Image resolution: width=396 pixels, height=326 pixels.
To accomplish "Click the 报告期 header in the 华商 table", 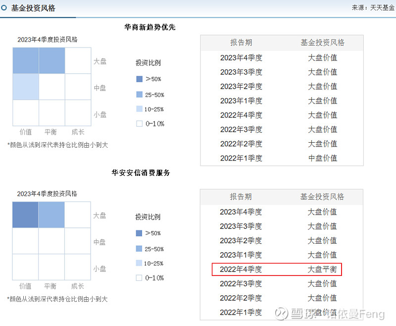I will [241, 43].
